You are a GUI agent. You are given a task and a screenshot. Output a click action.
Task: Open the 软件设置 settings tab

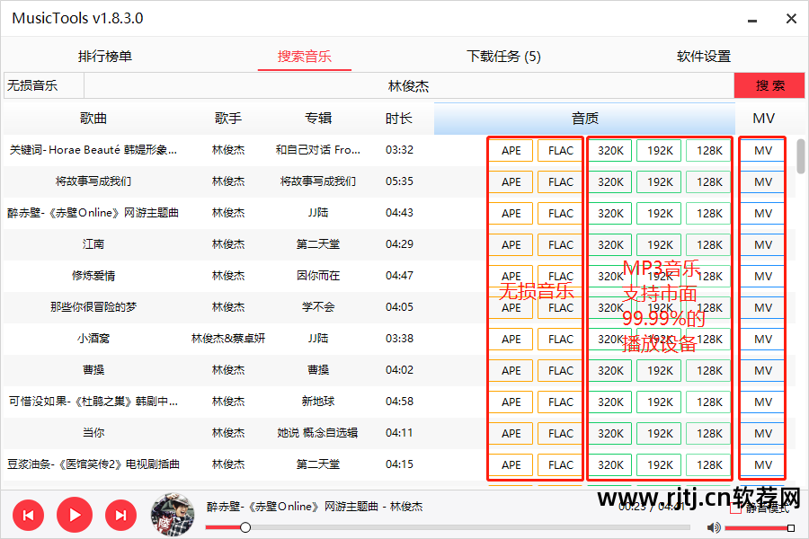pyautogui.click(x=704, y=55)
